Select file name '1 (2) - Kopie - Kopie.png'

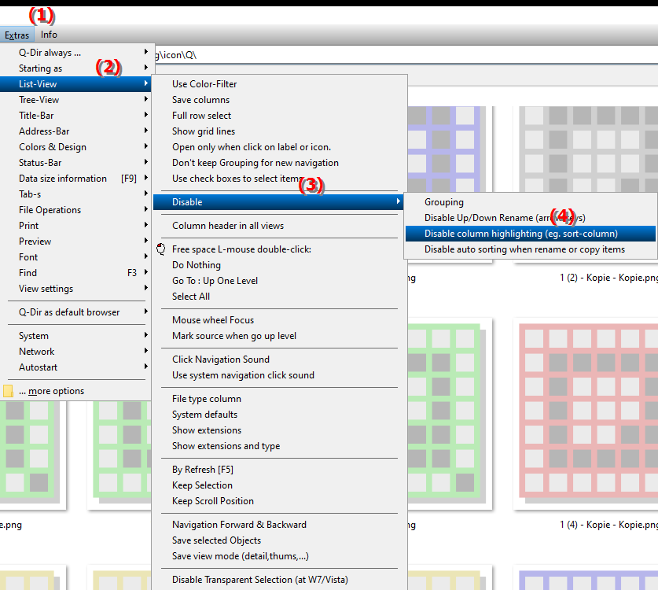click(608, 278)
